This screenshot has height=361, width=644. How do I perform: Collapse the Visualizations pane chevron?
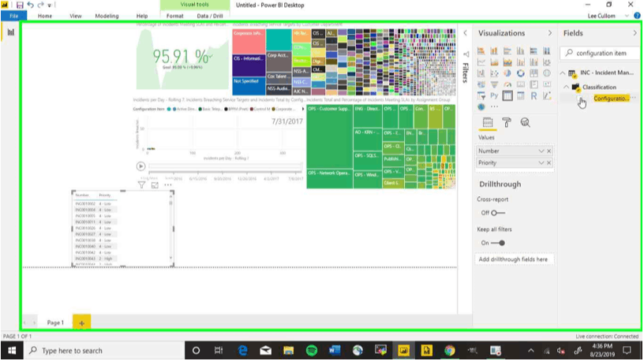click(550, 33)
